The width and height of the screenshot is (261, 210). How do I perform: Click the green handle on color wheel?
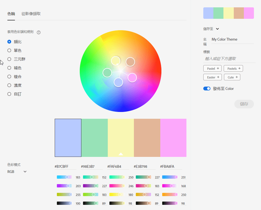pyautogui.click(x=107, y=73)
